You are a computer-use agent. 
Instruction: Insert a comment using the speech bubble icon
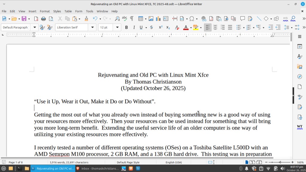(x=242, y=19)
